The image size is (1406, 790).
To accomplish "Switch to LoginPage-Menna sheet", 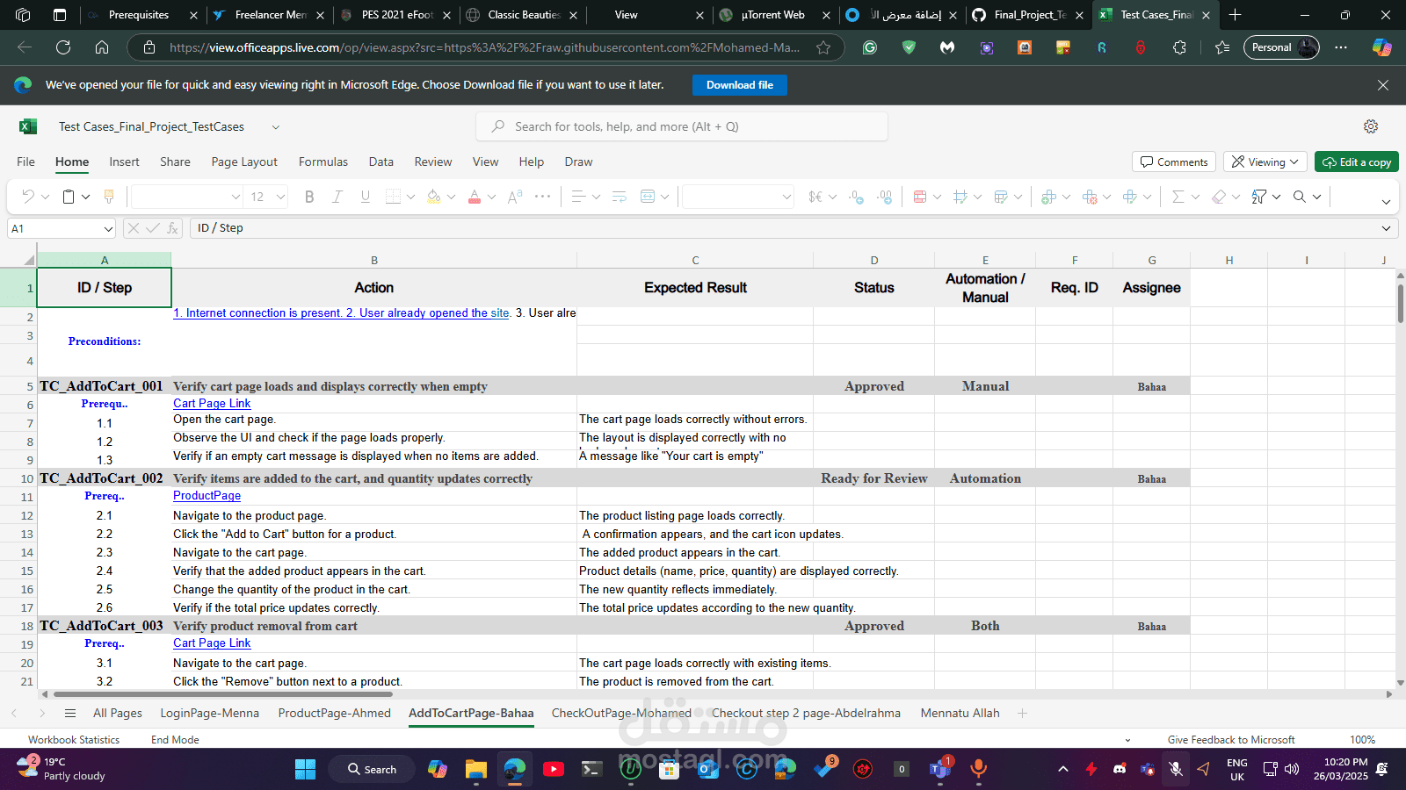I will 209,713.
